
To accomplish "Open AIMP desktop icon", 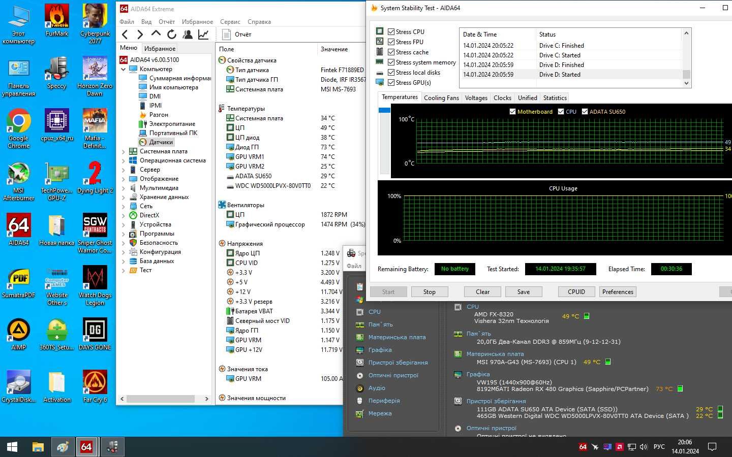I will (19, 335).
